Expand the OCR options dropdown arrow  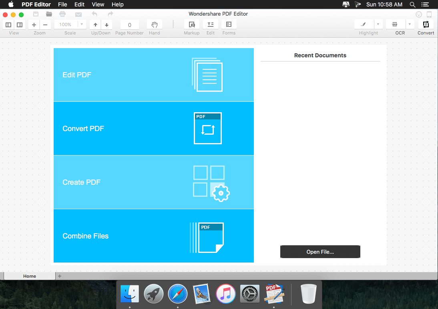tap(410, 24)
